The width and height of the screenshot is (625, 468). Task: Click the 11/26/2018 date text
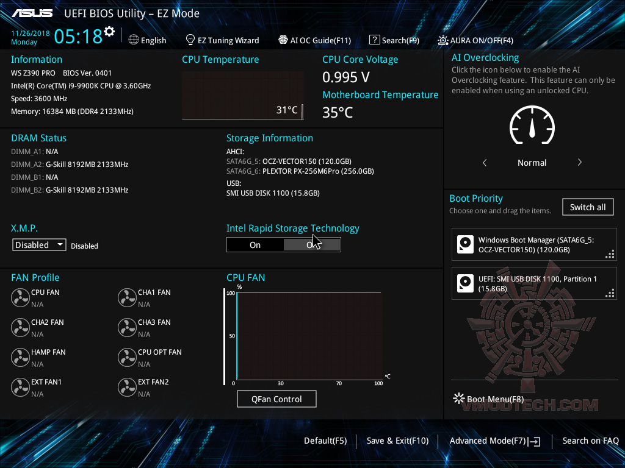coord(31,34)
